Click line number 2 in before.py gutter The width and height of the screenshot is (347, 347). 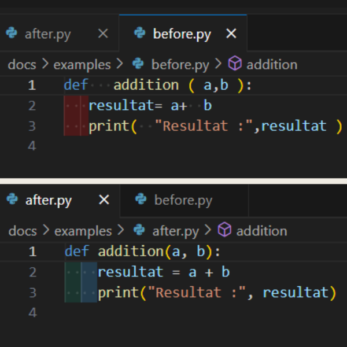(31, 106)
